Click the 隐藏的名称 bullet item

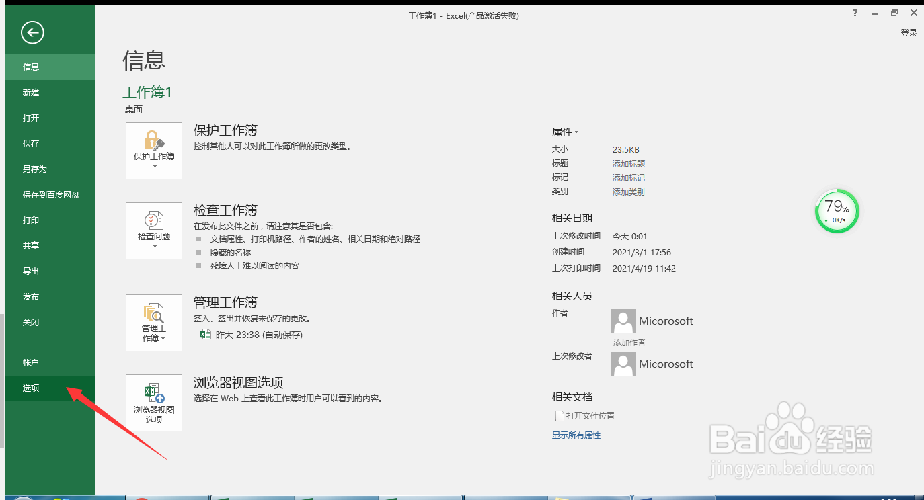pyautogui.click(x=231, y=253)
